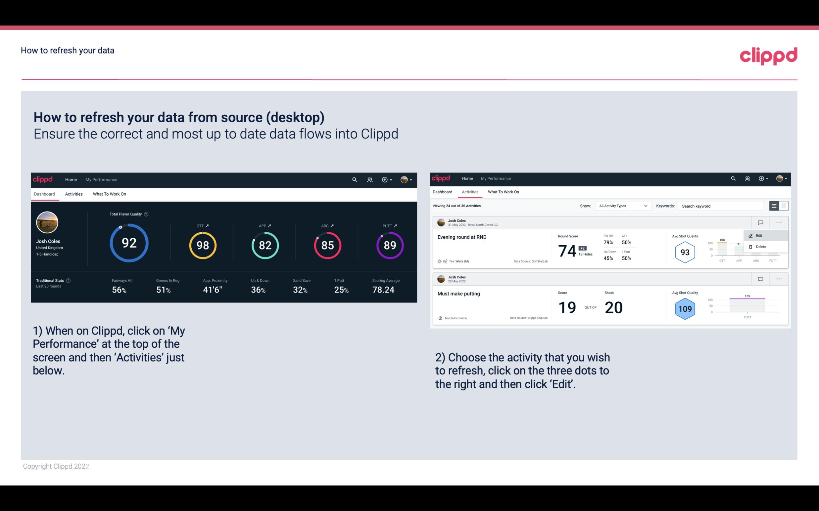Click the user profile icon

pyautogui.click(x=405, y=179)
